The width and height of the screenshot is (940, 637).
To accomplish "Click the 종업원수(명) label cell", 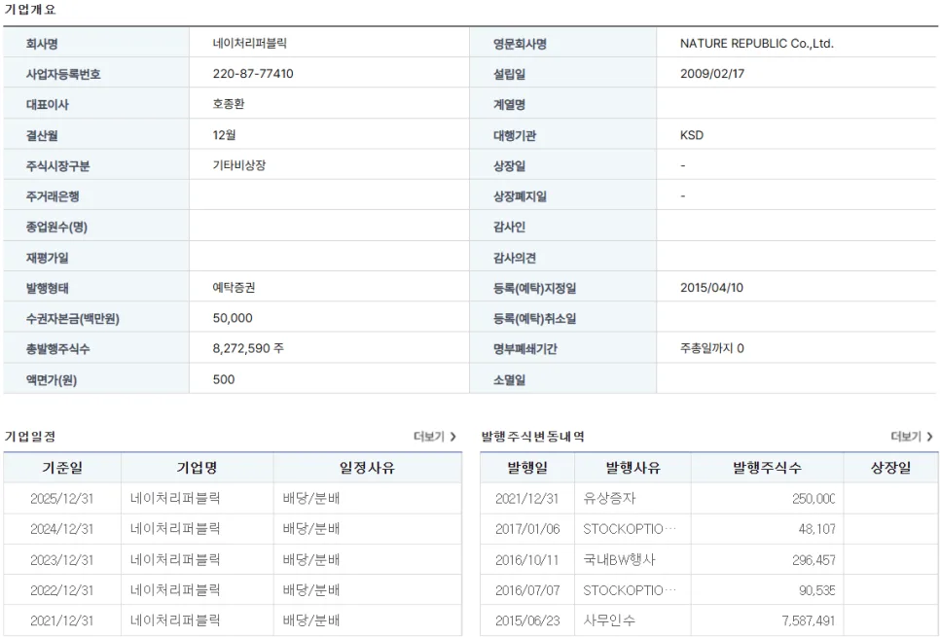I will (96, 227).
